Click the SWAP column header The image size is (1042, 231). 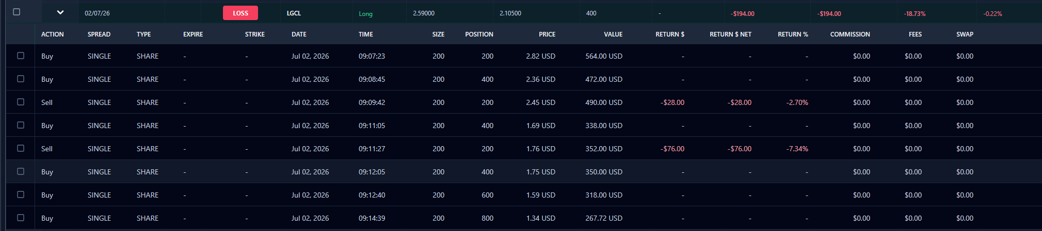click(x=965, y=34)
